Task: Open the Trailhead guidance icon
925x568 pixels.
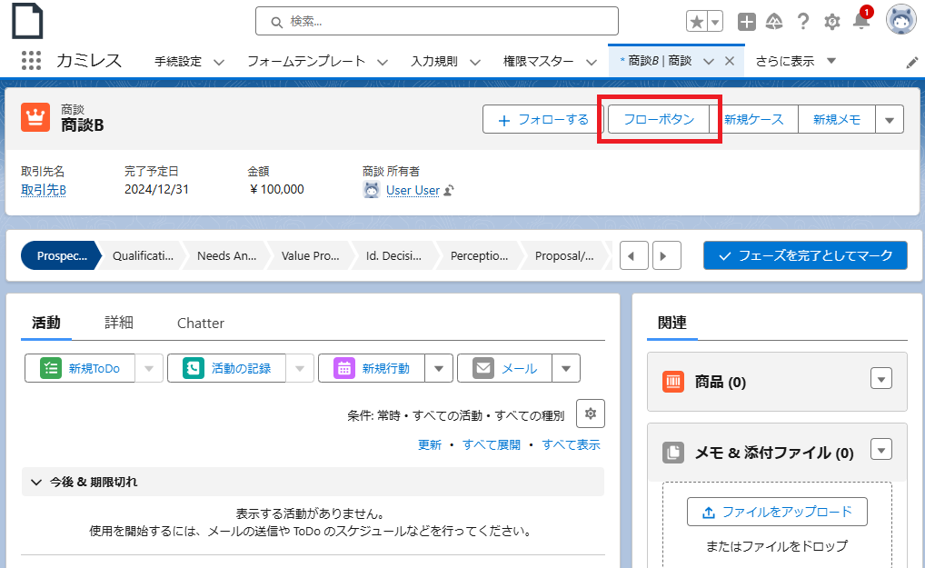Action: [774, 22]
